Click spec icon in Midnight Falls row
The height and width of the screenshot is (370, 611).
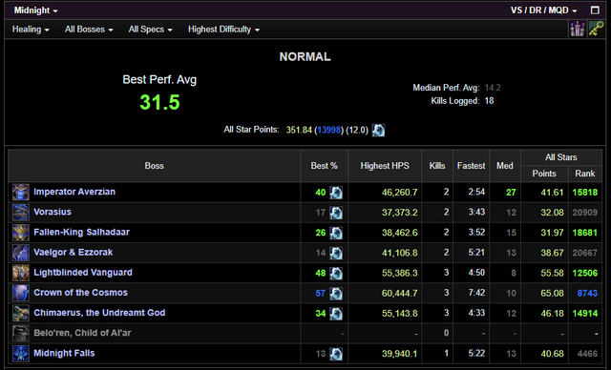[x=336, y=354]
